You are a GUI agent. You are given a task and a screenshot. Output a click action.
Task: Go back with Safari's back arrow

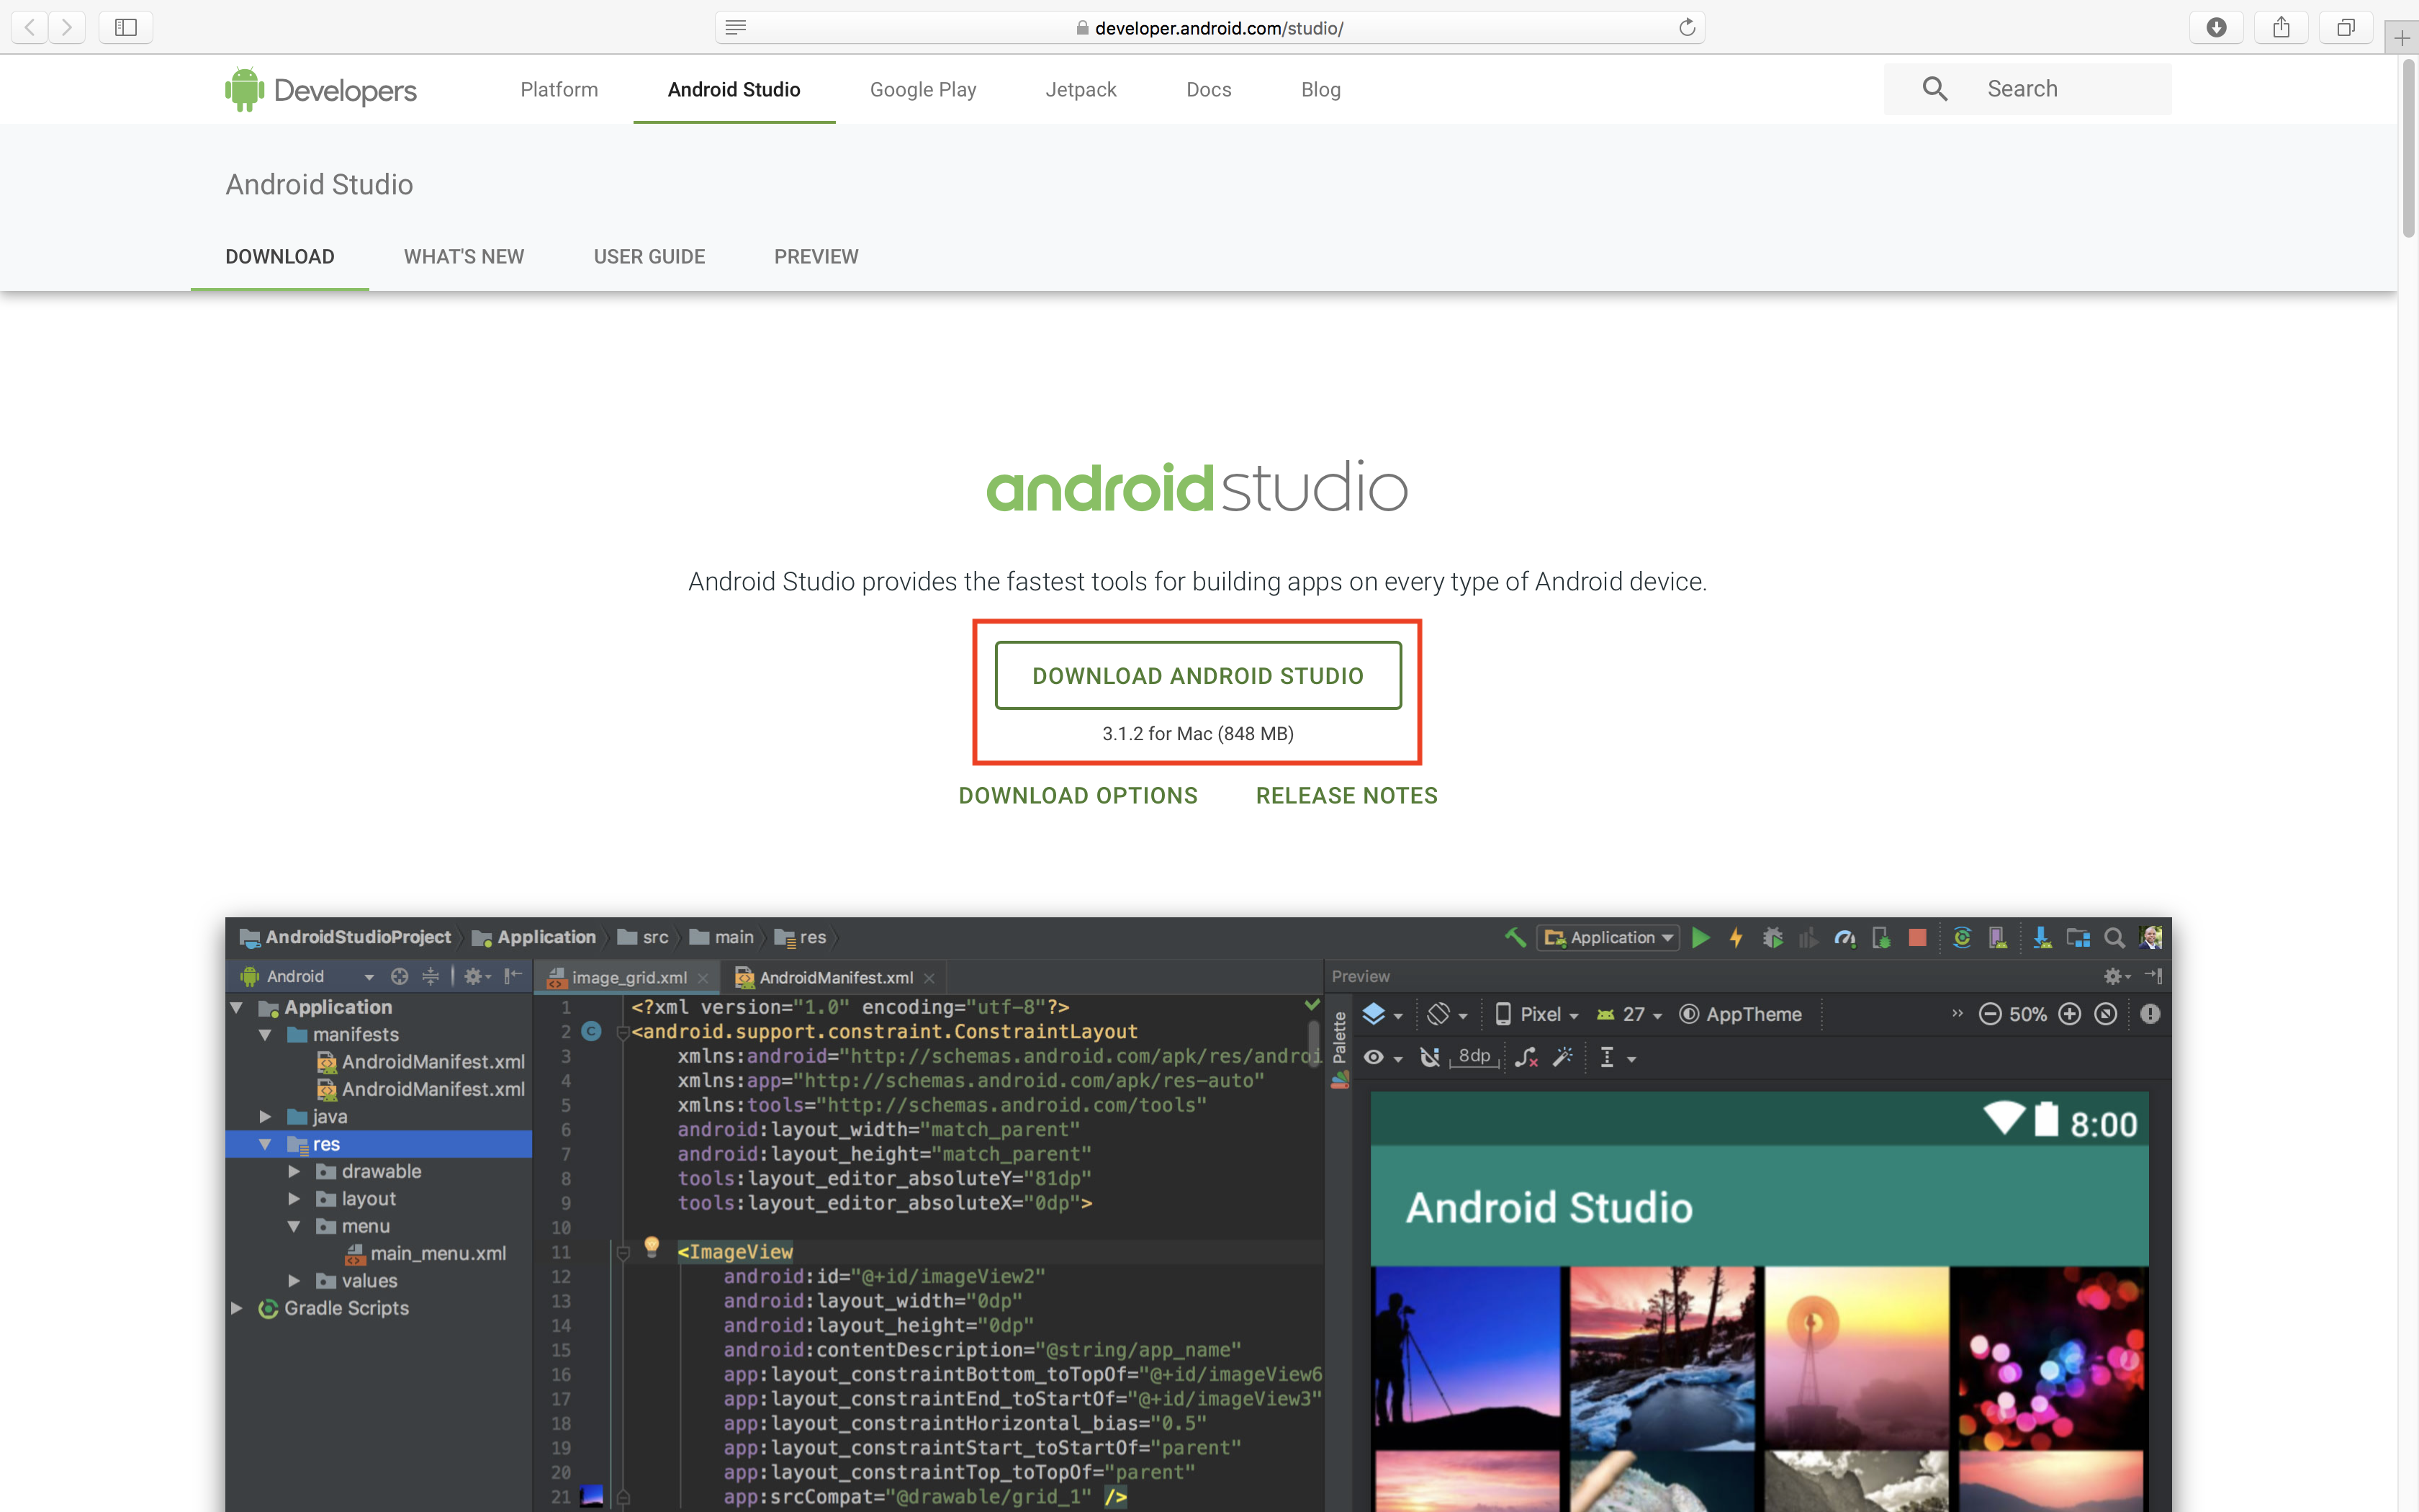30,27
